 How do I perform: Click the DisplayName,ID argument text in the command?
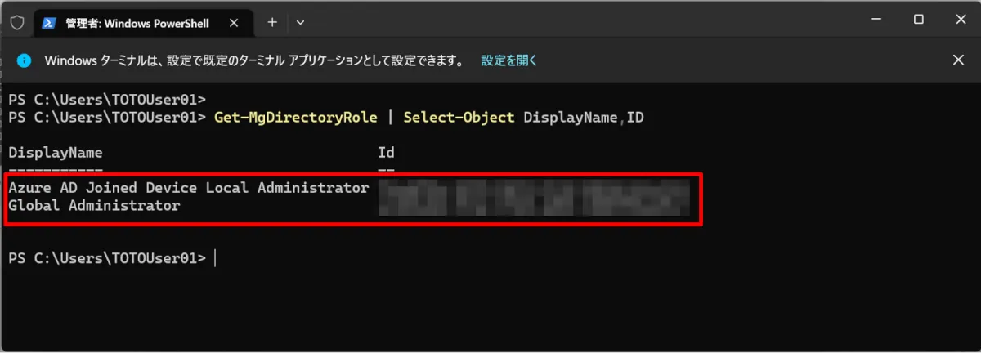coord(584,118)
